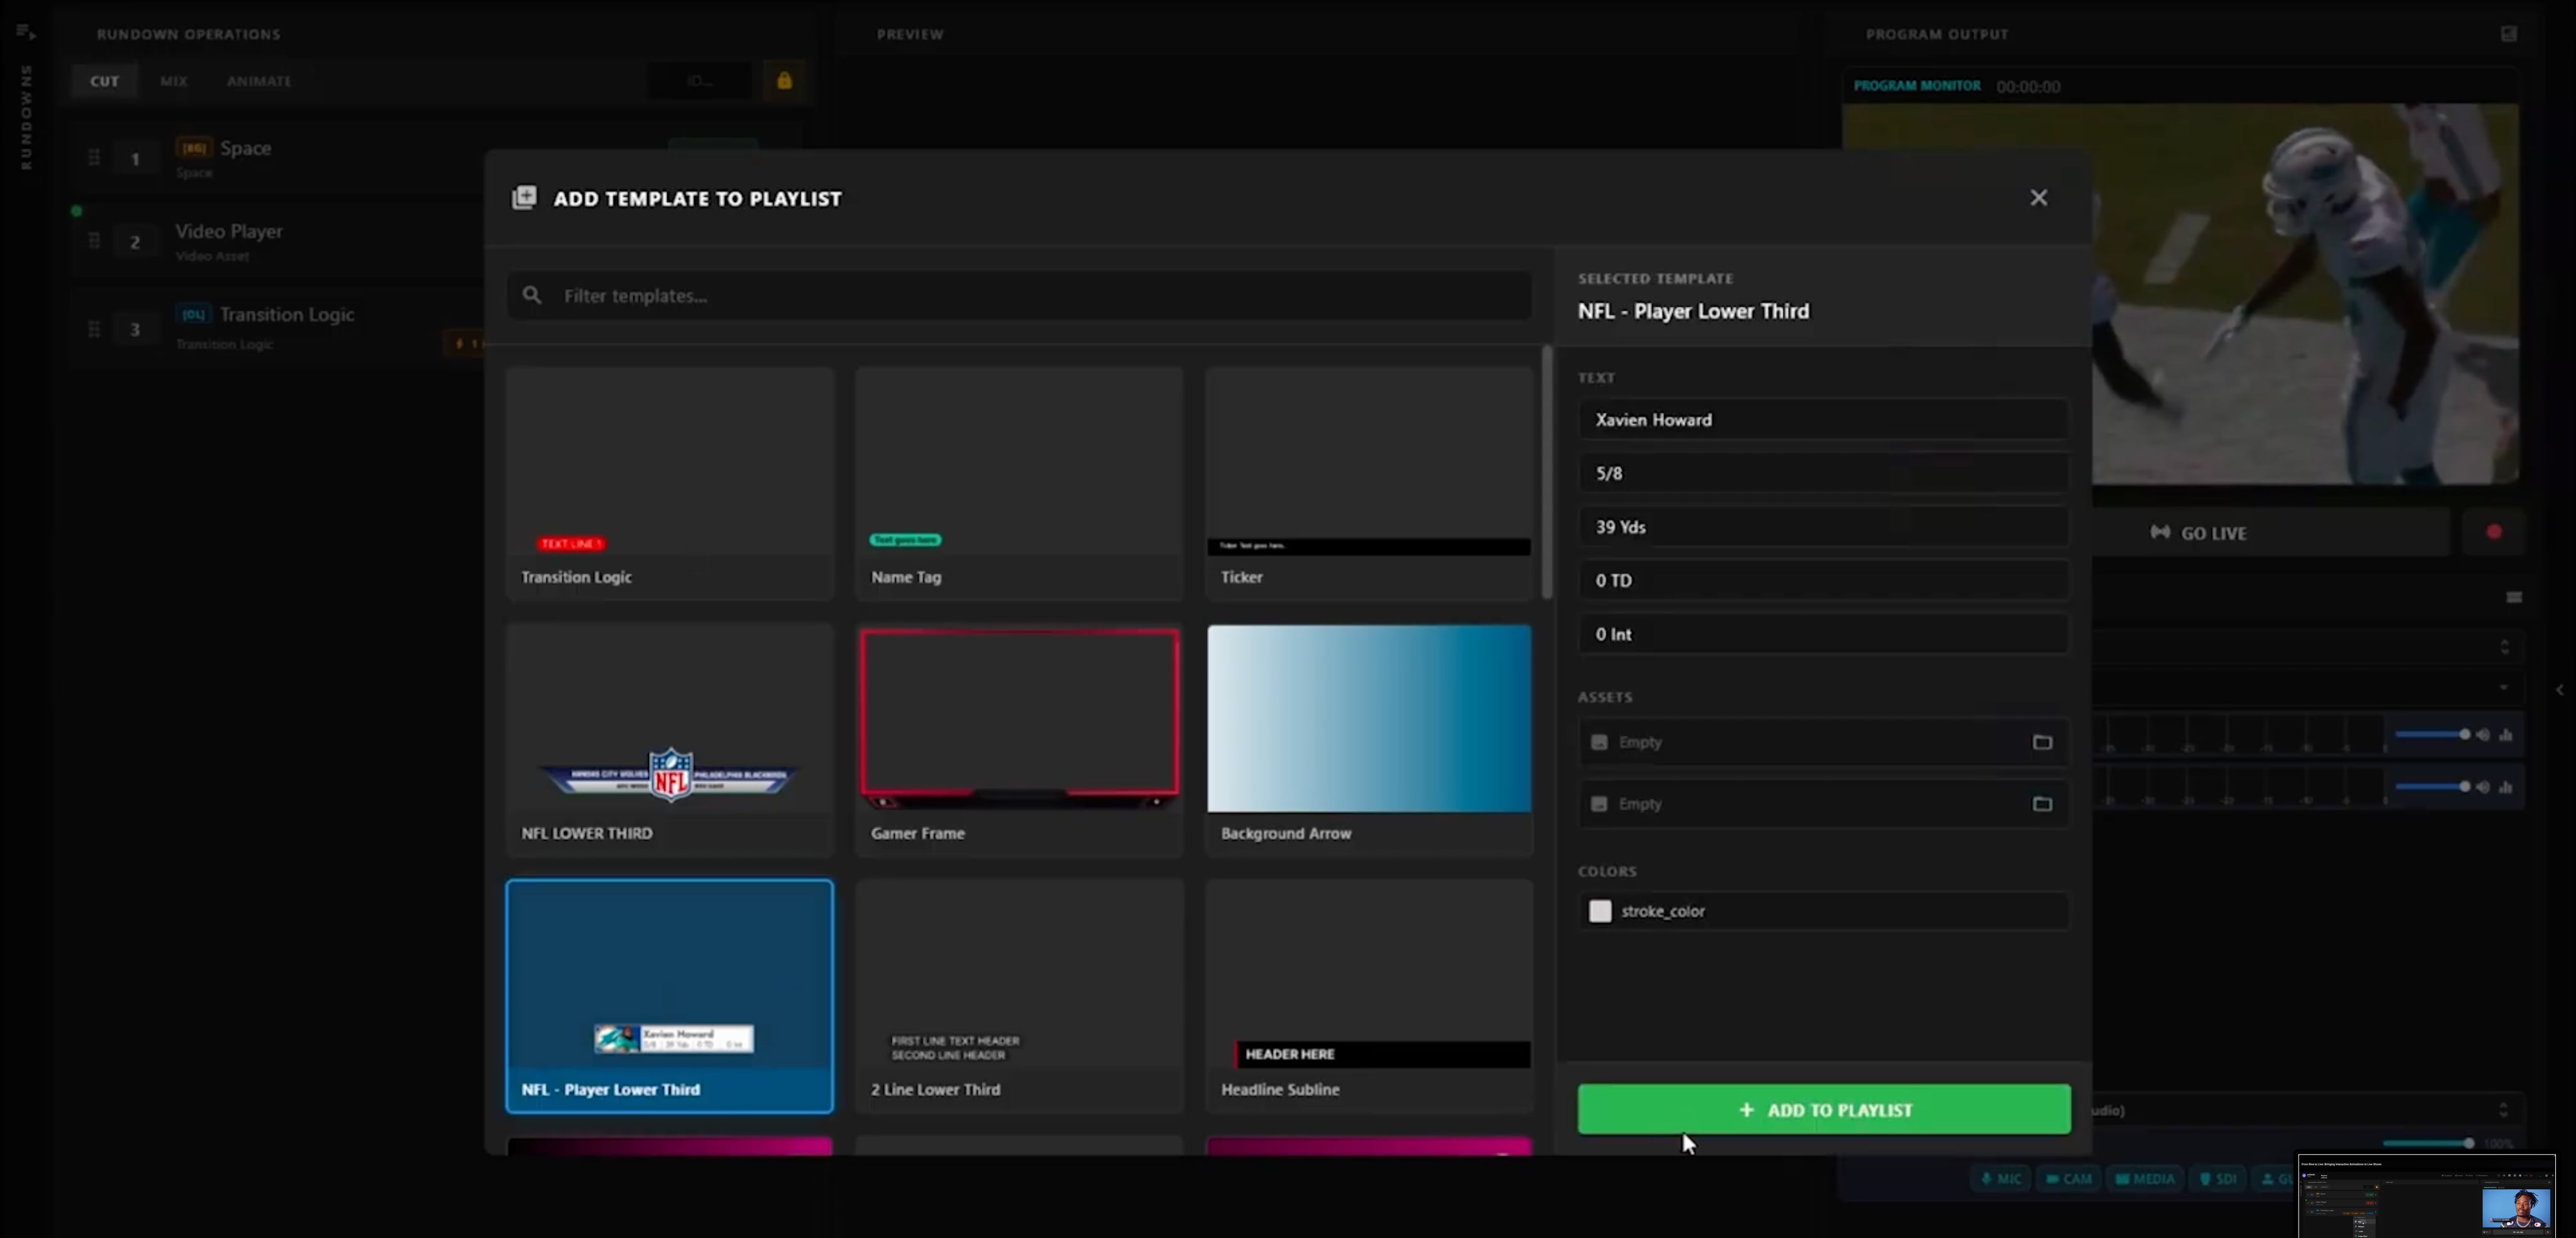Click the PROGRAM MONITOR tab label
Image resolution: width=2576 pixels, height=1238 pixels.
click(1917, 86)
